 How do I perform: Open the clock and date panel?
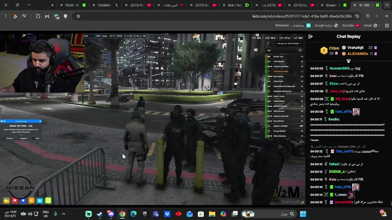tap(10, 214)
